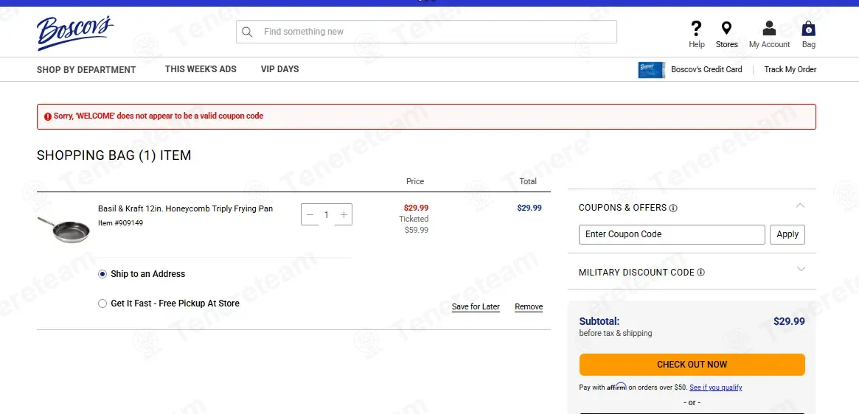Viewport: 859px width, 414px height.
Task: Click Save for Later link
Action: 476,306
